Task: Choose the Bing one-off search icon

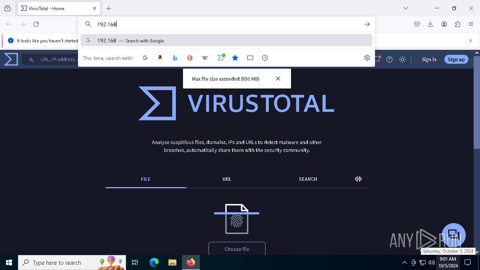Action: 175,58
